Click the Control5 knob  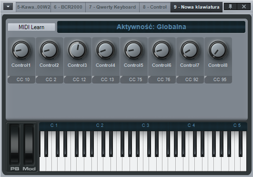click(x=133, y=50)
